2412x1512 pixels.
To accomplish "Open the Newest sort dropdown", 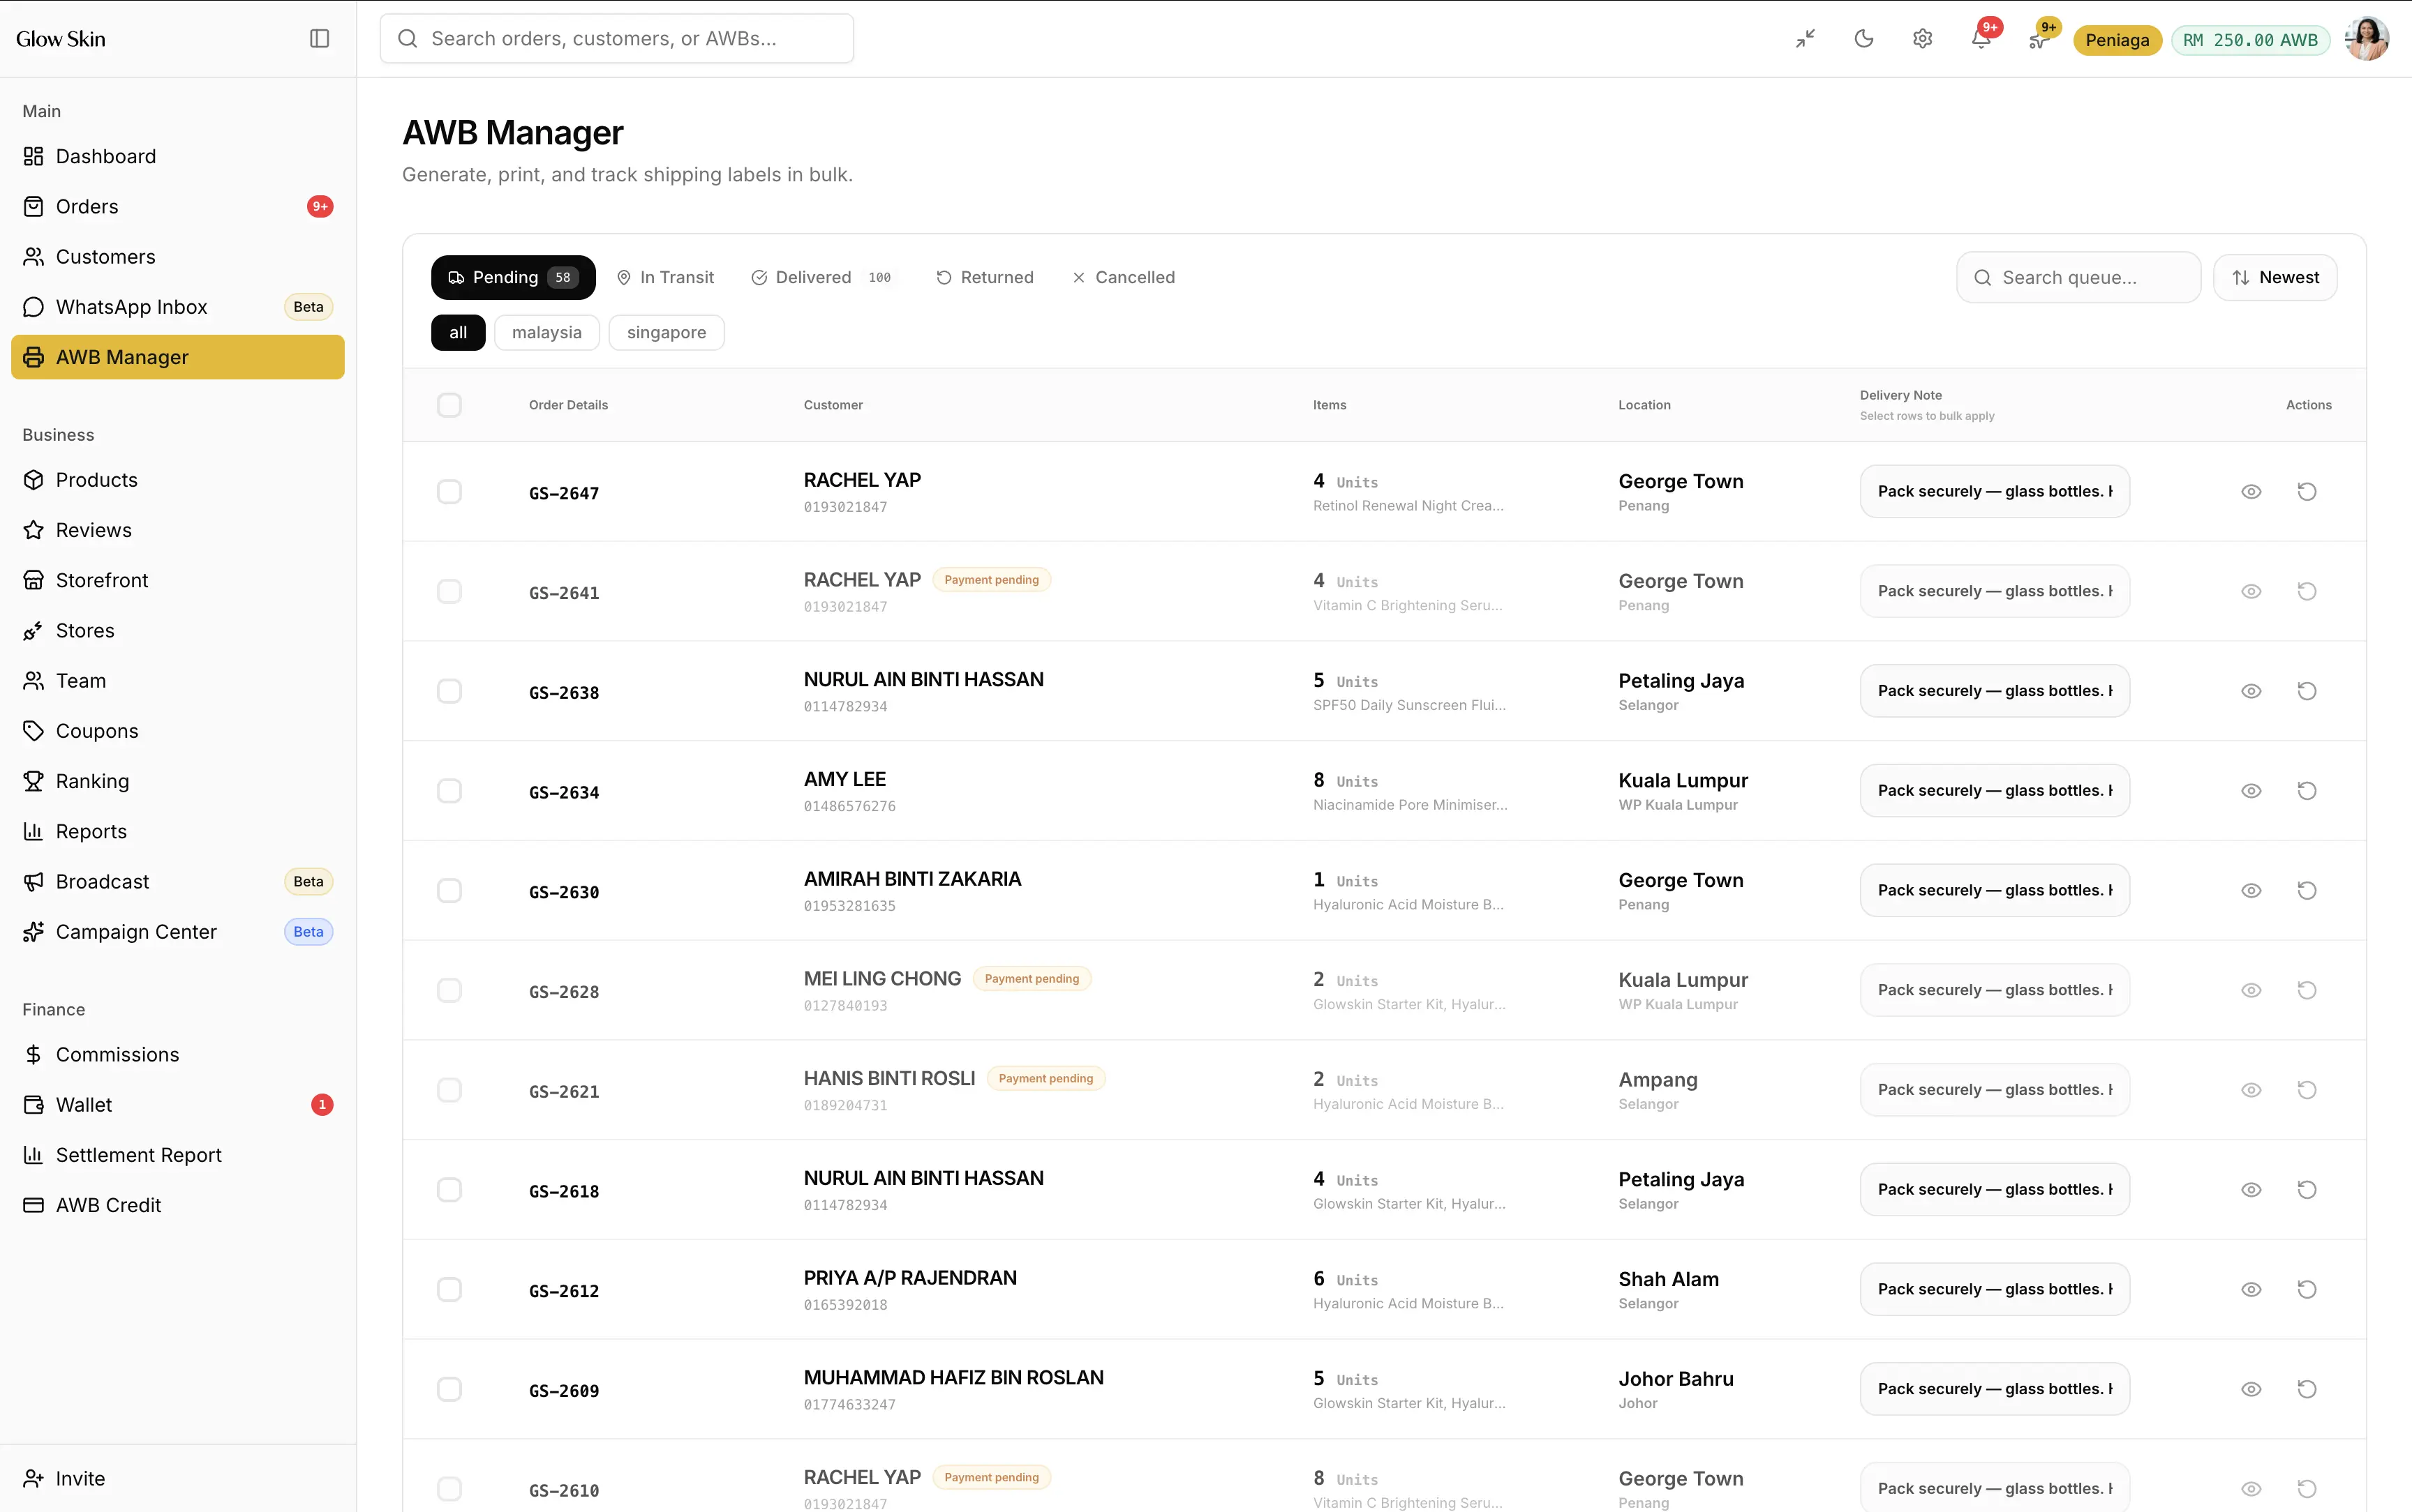I will 2275,277.
